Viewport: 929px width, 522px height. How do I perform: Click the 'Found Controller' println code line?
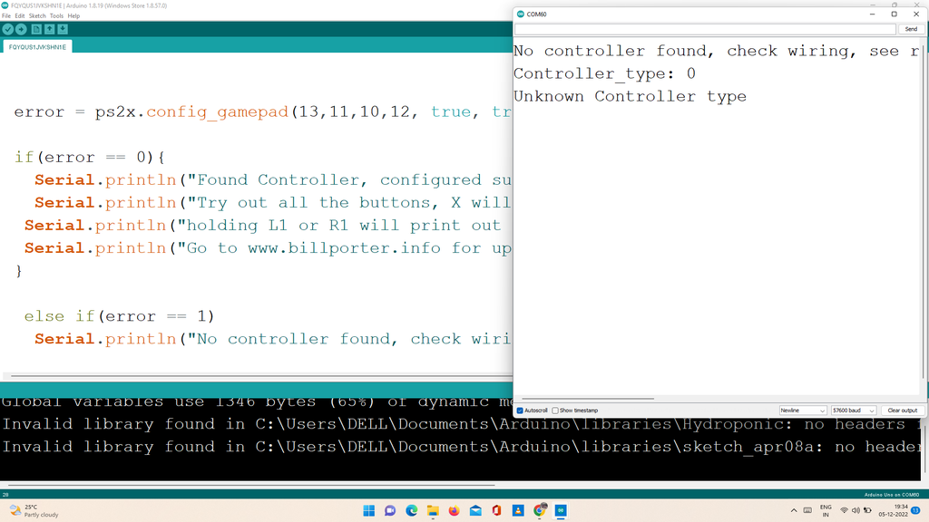[273, 180]
